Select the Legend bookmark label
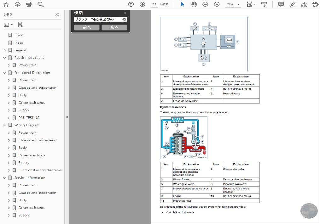320x224 pixels. coord(20,50)
